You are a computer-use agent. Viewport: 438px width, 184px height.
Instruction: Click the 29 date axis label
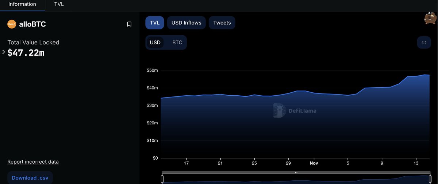pos(288,163)
